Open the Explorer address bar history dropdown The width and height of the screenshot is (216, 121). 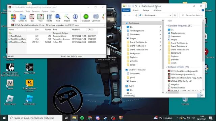pos(170,15)
